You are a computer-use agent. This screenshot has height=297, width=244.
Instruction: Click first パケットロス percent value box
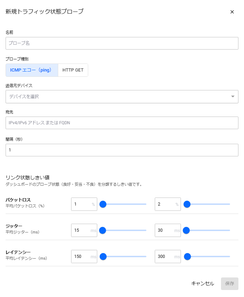click(84, 204)
